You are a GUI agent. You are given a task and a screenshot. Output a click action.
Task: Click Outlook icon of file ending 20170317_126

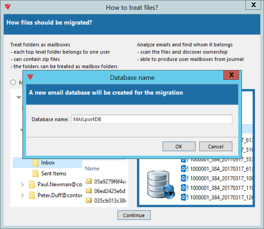[185, 197]
